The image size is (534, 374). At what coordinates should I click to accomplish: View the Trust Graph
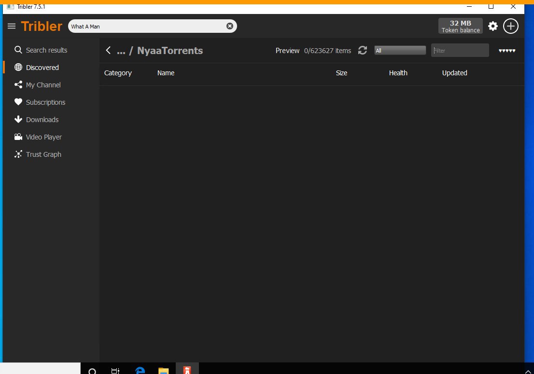[x=43, y=154]
